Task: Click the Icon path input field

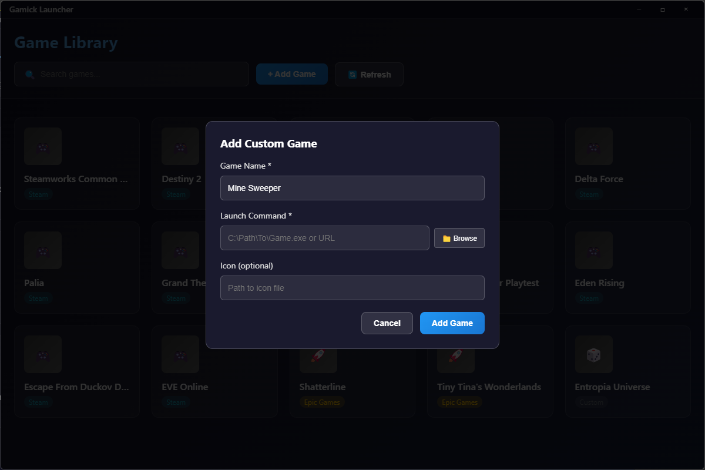Action: pos(352,288)
